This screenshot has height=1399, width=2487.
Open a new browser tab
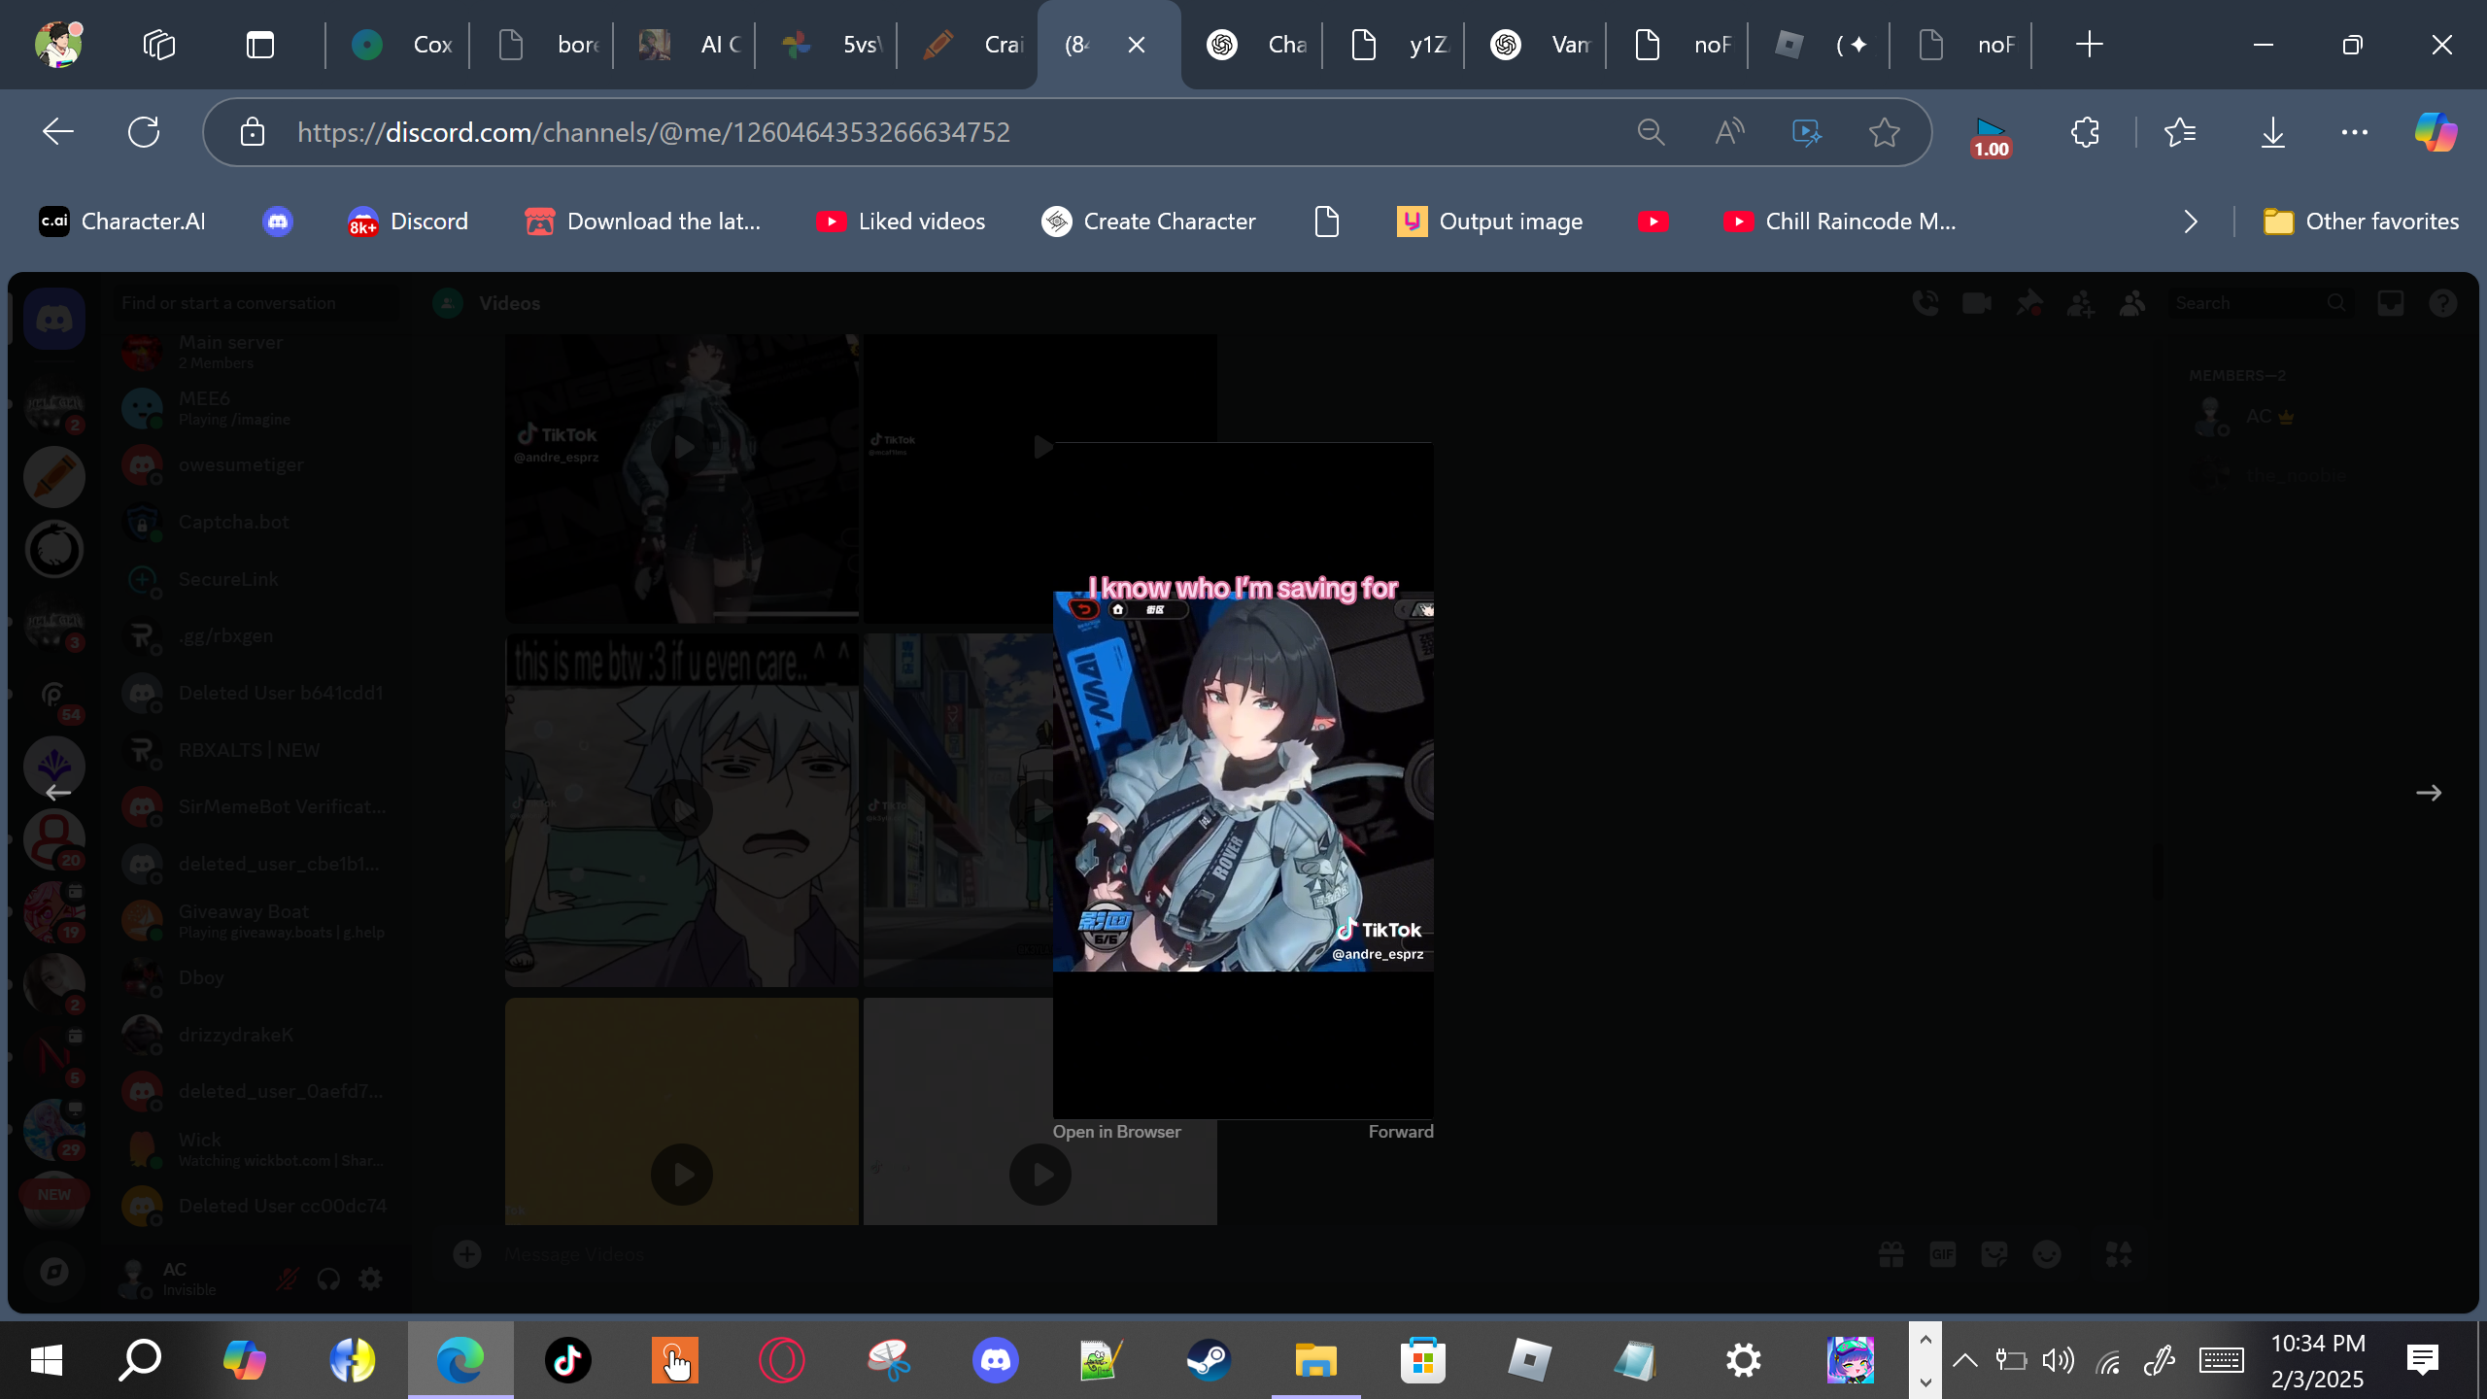pyautogui.click(x=2089, y=45)
